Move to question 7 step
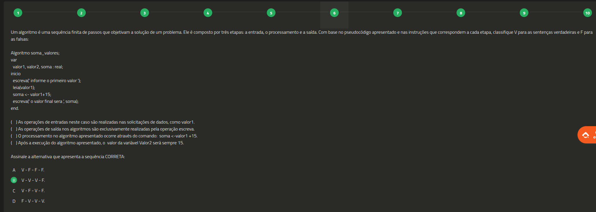The image size is (596, 212). 397,13
